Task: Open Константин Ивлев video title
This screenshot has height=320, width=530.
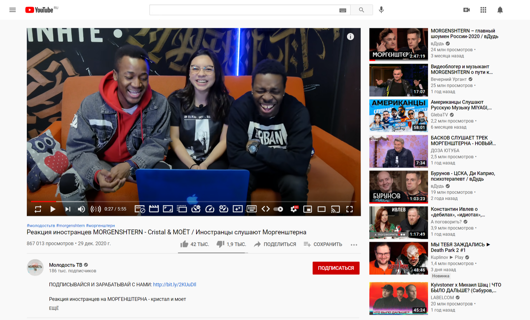Action: 458,212
